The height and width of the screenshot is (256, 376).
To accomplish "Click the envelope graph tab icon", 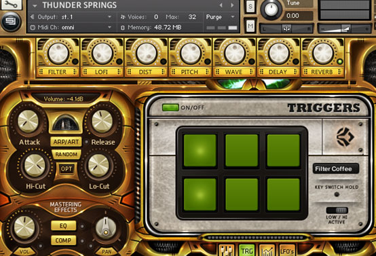I will (x=267, y=251).
